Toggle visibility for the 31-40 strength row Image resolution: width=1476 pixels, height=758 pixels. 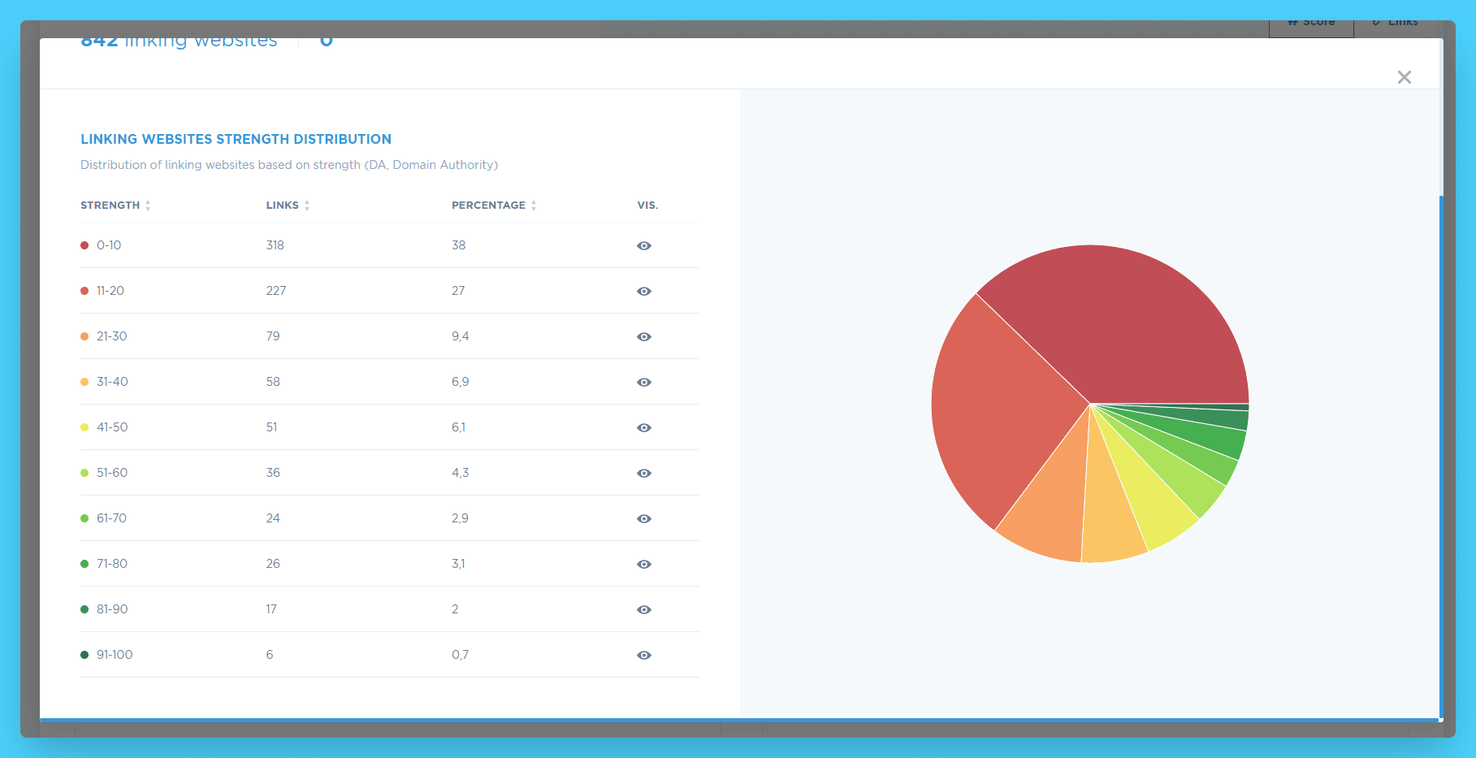point(643,382)
